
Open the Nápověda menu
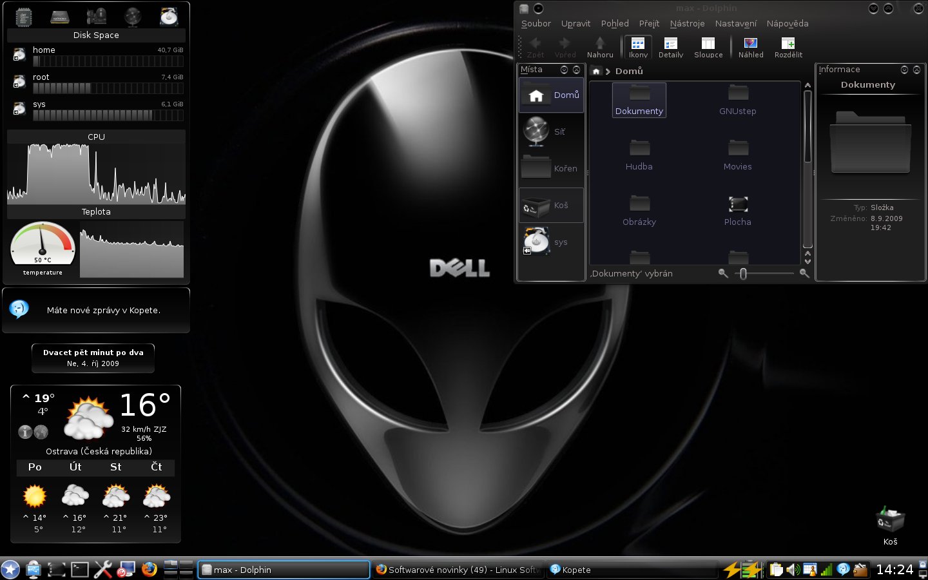(x=788, y=23)
